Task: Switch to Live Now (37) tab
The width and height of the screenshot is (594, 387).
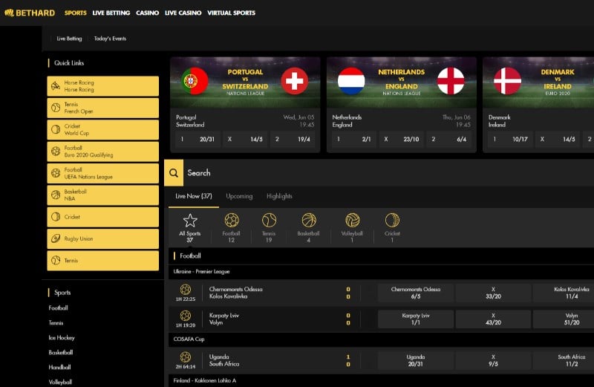Action: pyautogui.click(x=194, y=196)
